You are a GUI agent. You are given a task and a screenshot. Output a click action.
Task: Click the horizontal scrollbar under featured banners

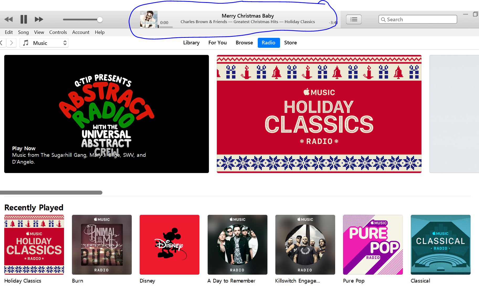(x=51, y=193)
